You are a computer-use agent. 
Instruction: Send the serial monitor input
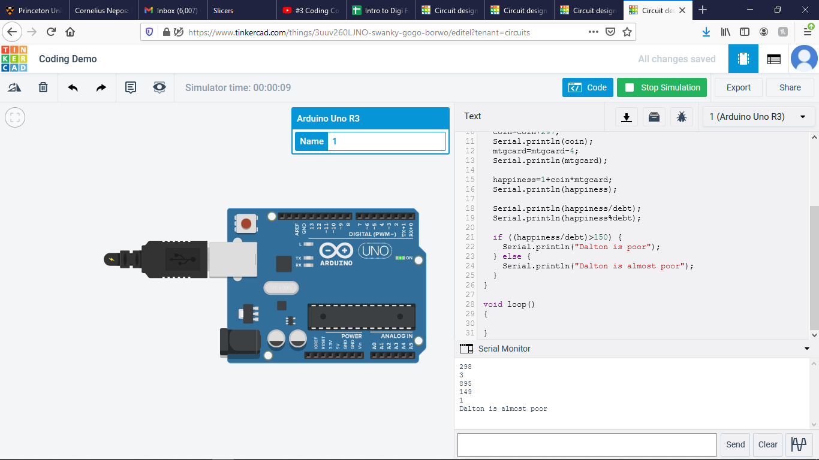point(736,444)
